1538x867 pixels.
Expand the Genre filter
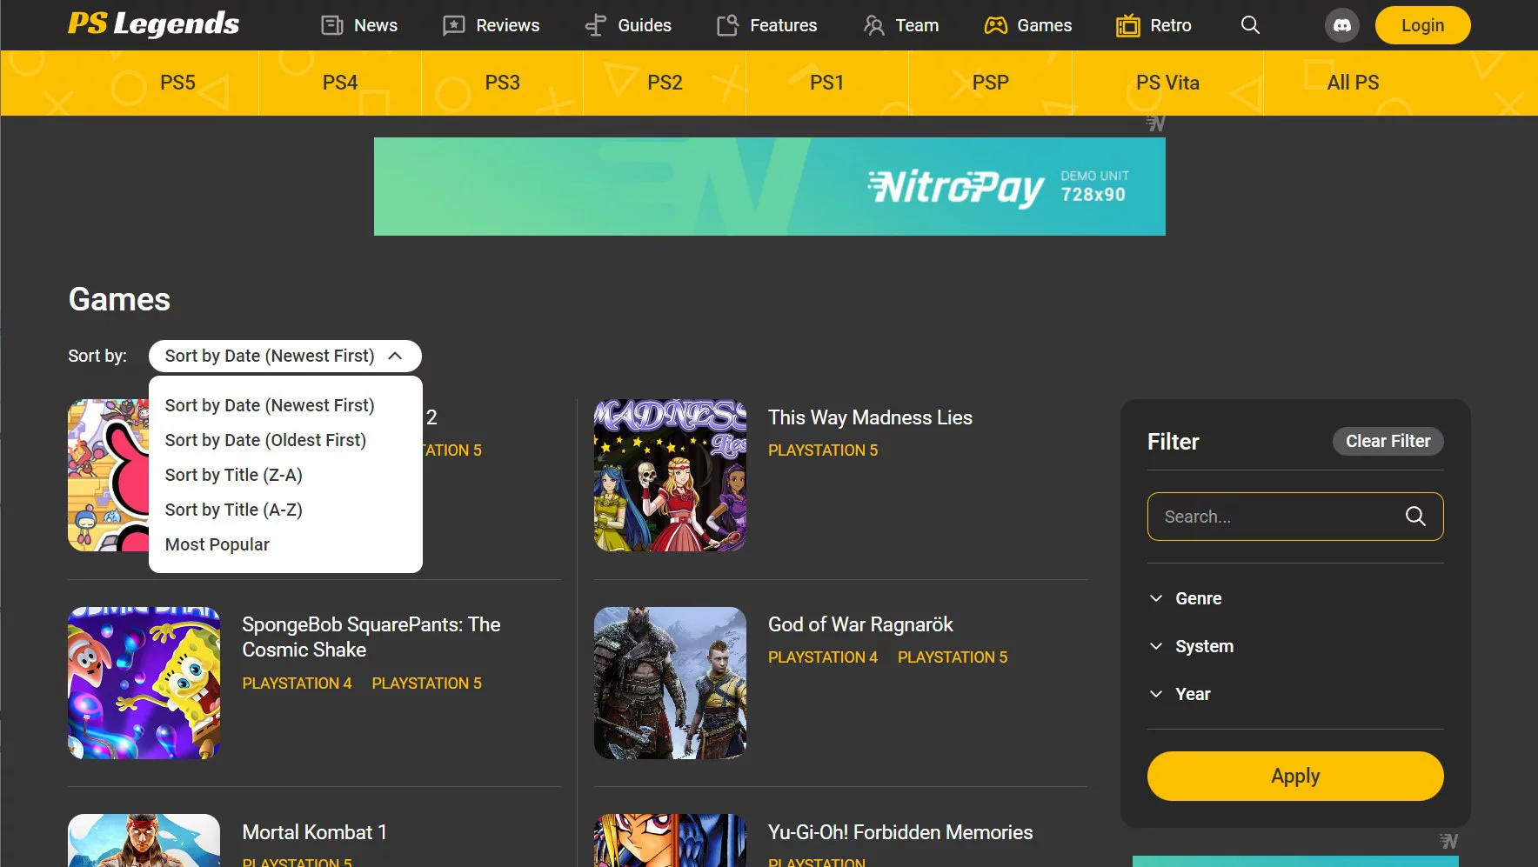point(1185,598)
